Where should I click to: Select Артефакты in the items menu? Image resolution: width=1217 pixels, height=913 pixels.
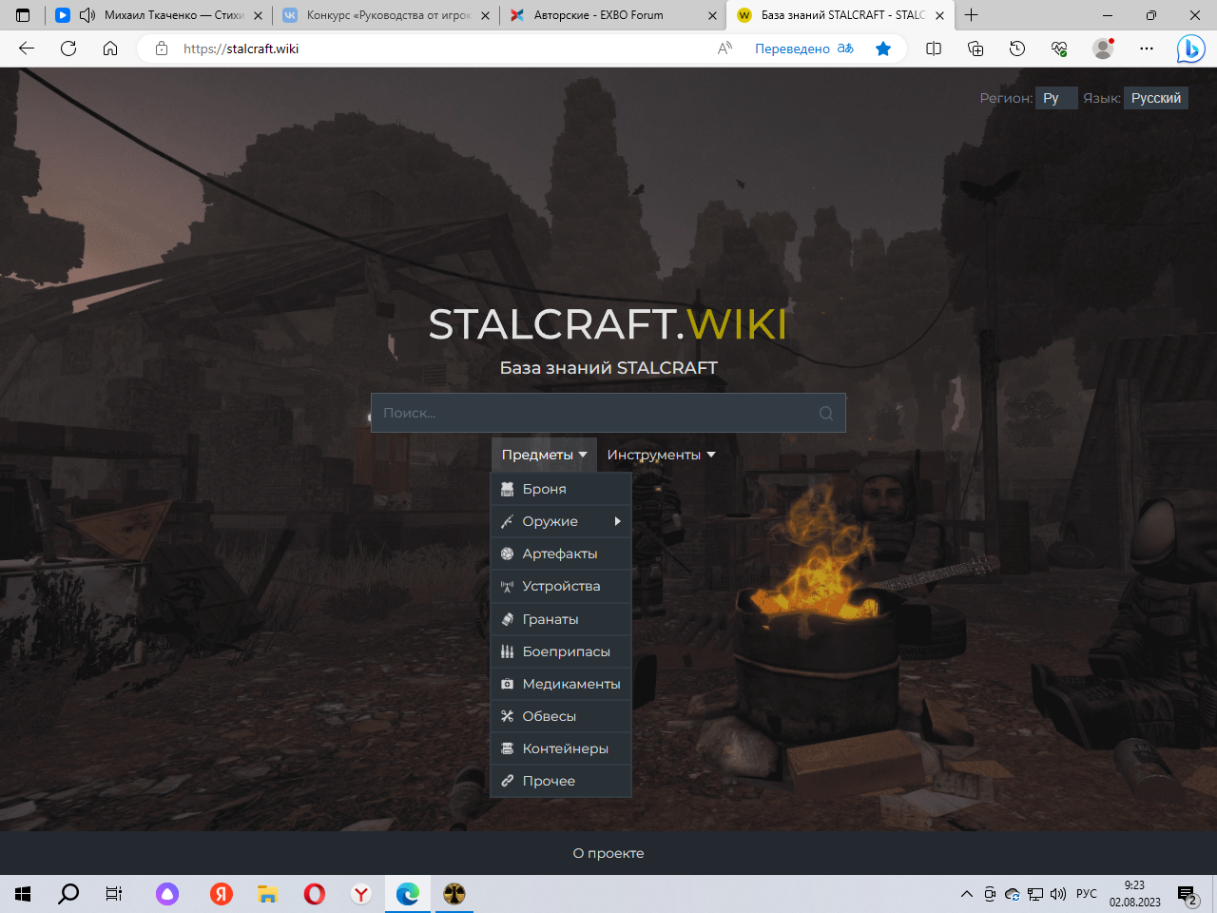tap(561, 554)
